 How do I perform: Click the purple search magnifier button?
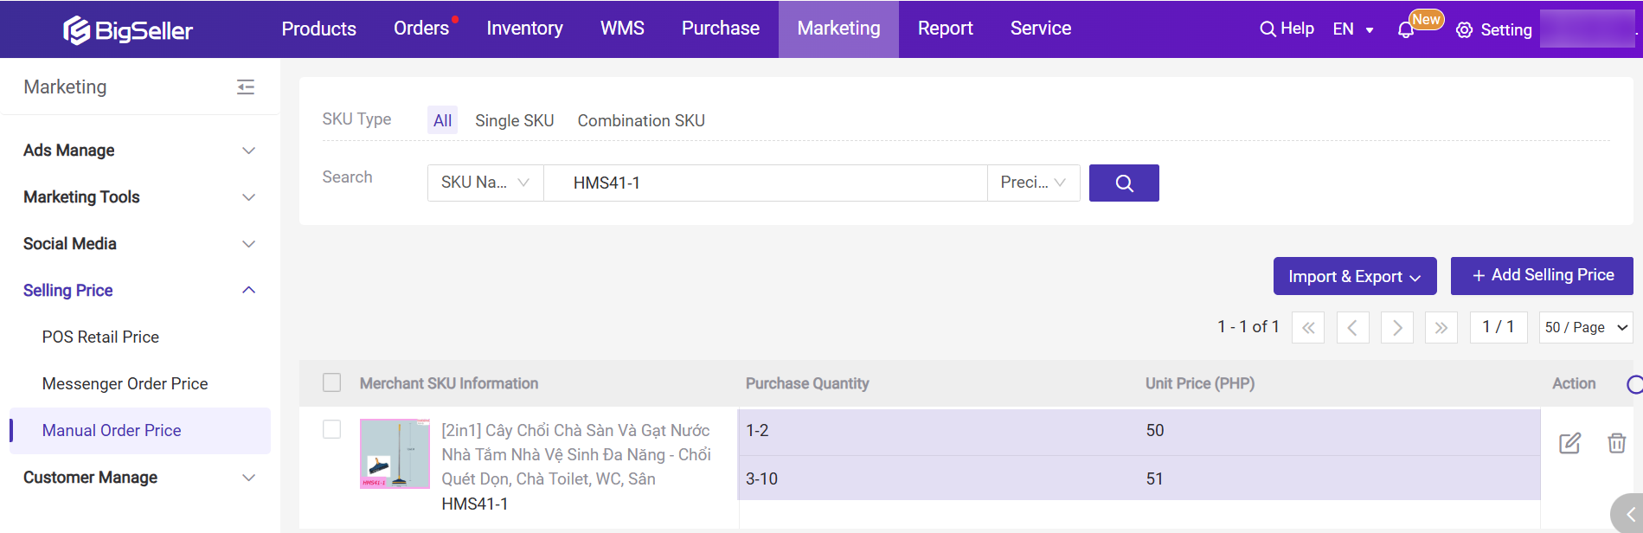tap(1123, 183)
